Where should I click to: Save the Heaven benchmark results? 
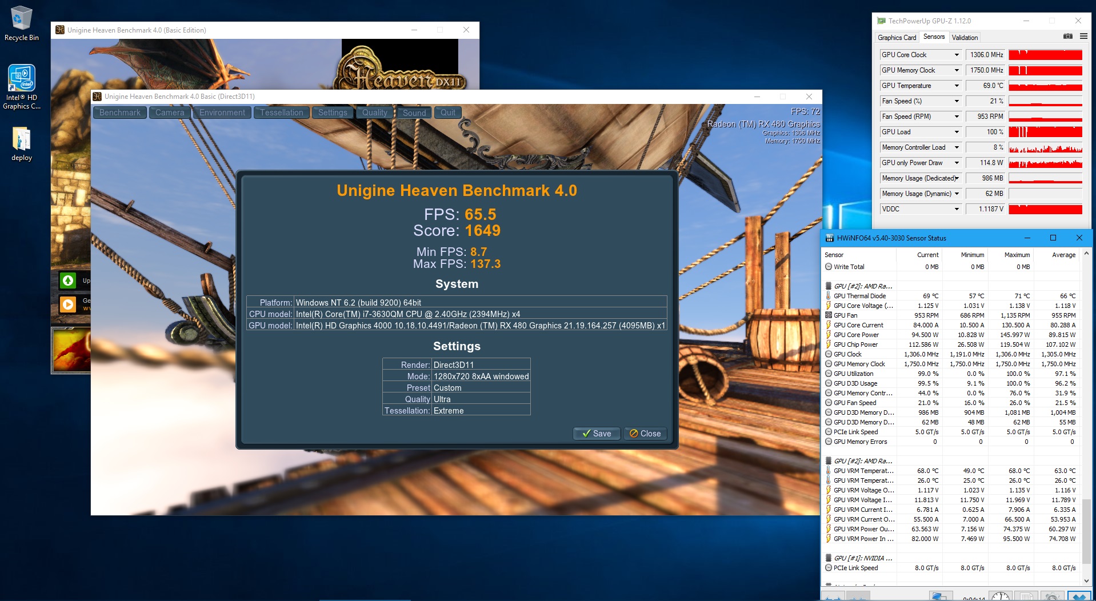coord(597,434)
